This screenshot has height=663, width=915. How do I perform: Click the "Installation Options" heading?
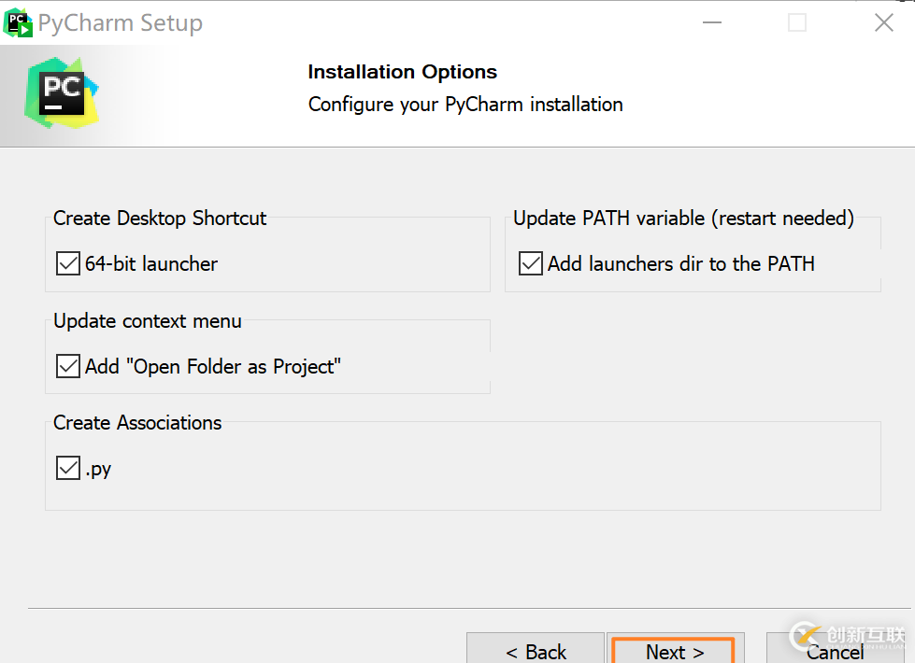coord(402,72)
